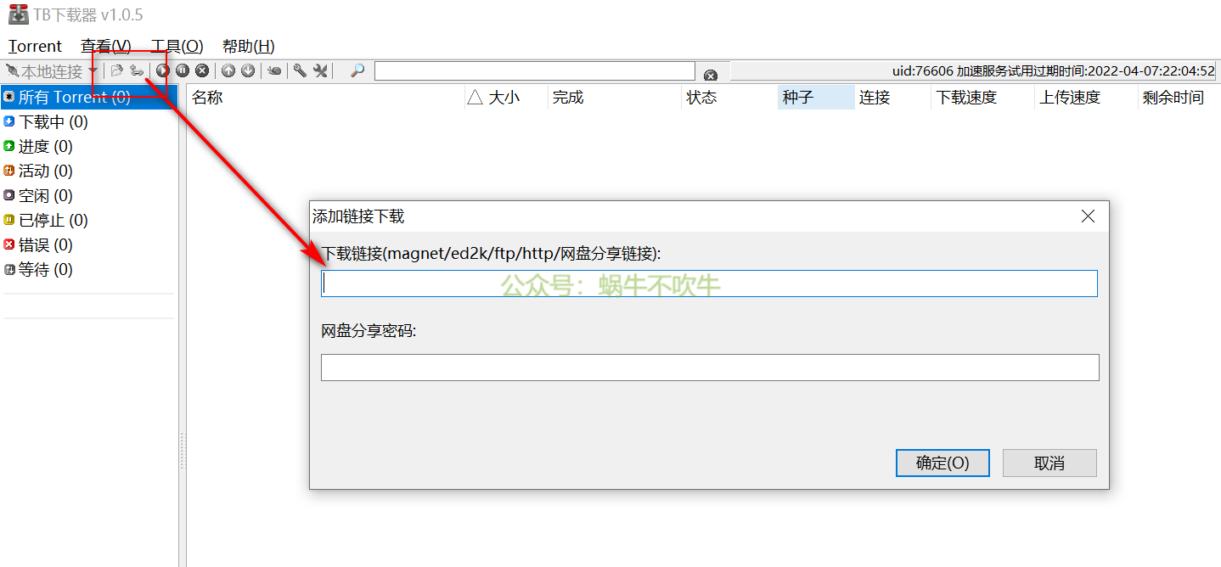Click the stop torrent icon
The height and width of the screenshot is (567, 1221).
point(202,70)
